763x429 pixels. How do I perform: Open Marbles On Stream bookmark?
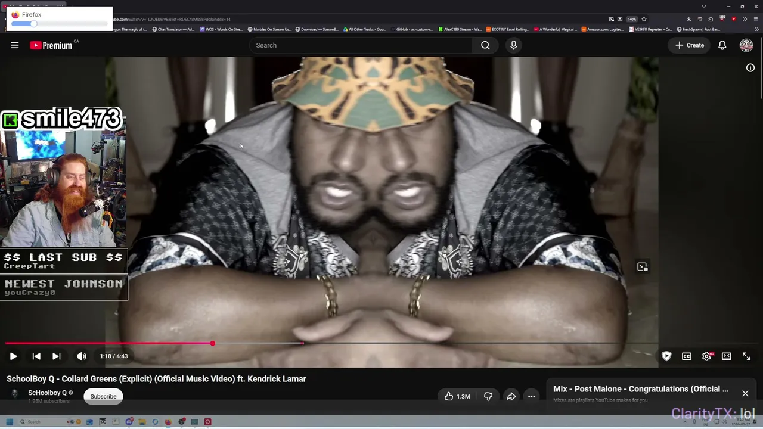269,29
